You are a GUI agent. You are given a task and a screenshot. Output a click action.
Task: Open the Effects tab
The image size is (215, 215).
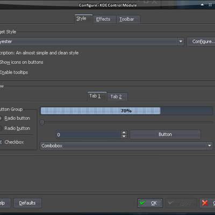tap(104, 19)
